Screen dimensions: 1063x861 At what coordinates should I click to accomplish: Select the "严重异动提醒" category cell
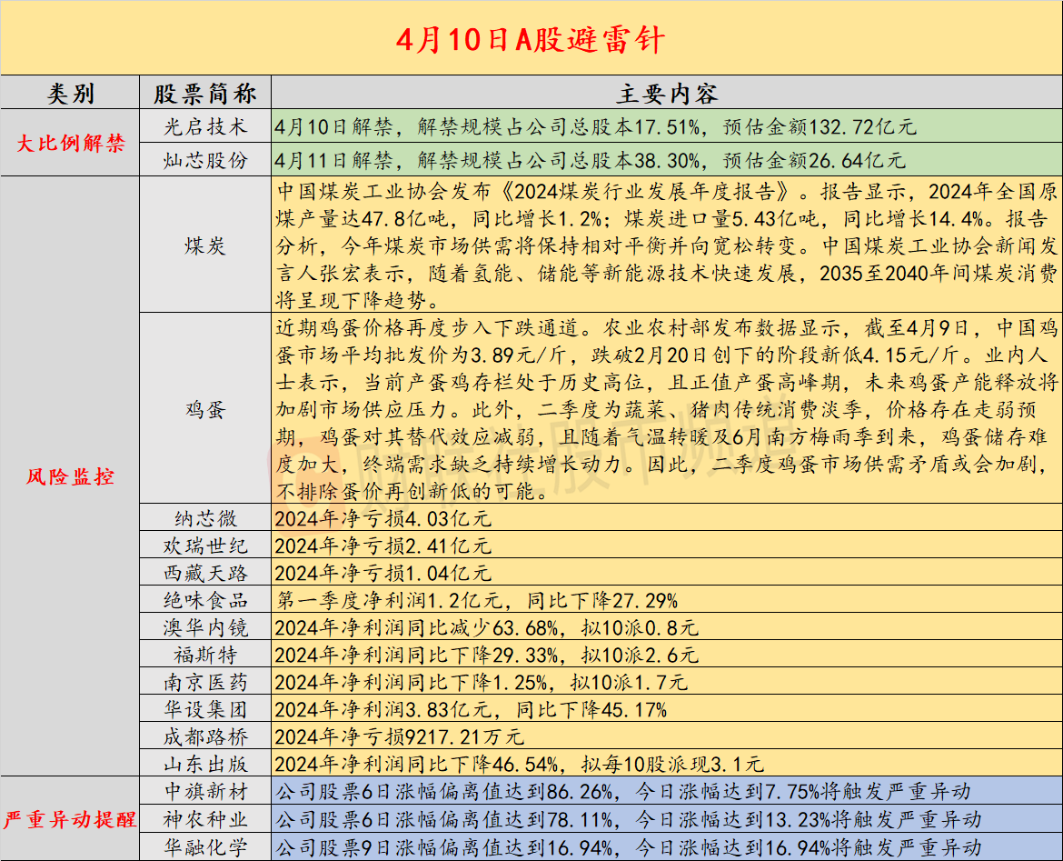[x=70, y=819]
